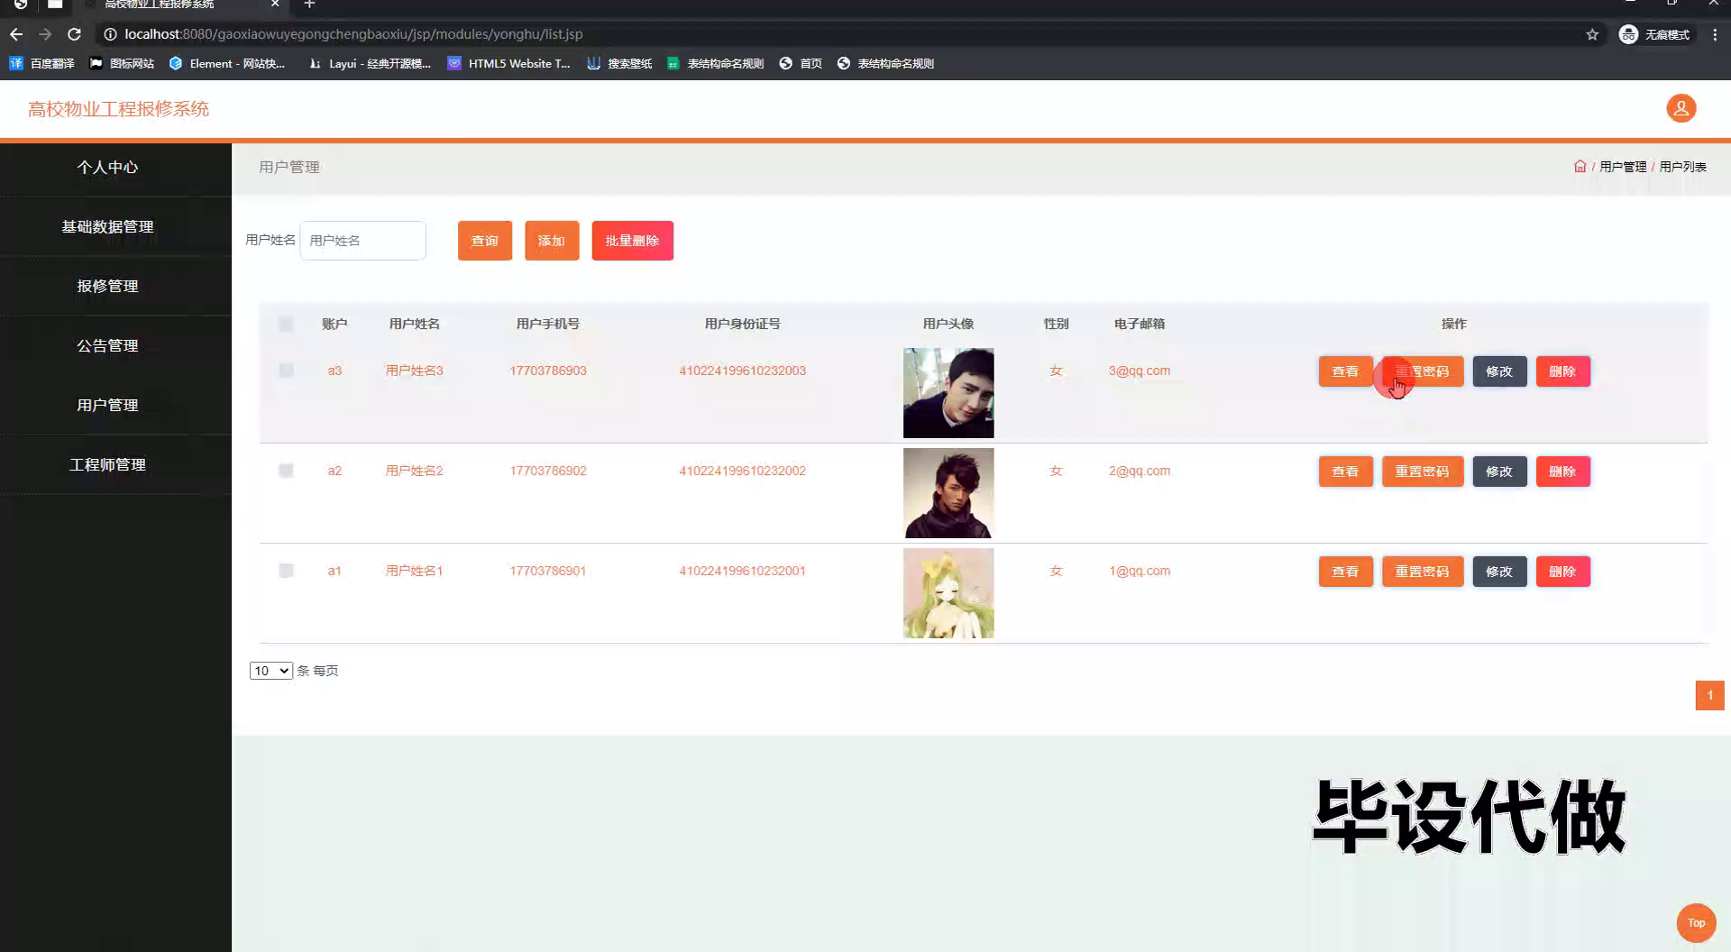Click the 添加 add button
Image resolution: width=1731 pixels, height=952 pixels.
click(552, 241)
